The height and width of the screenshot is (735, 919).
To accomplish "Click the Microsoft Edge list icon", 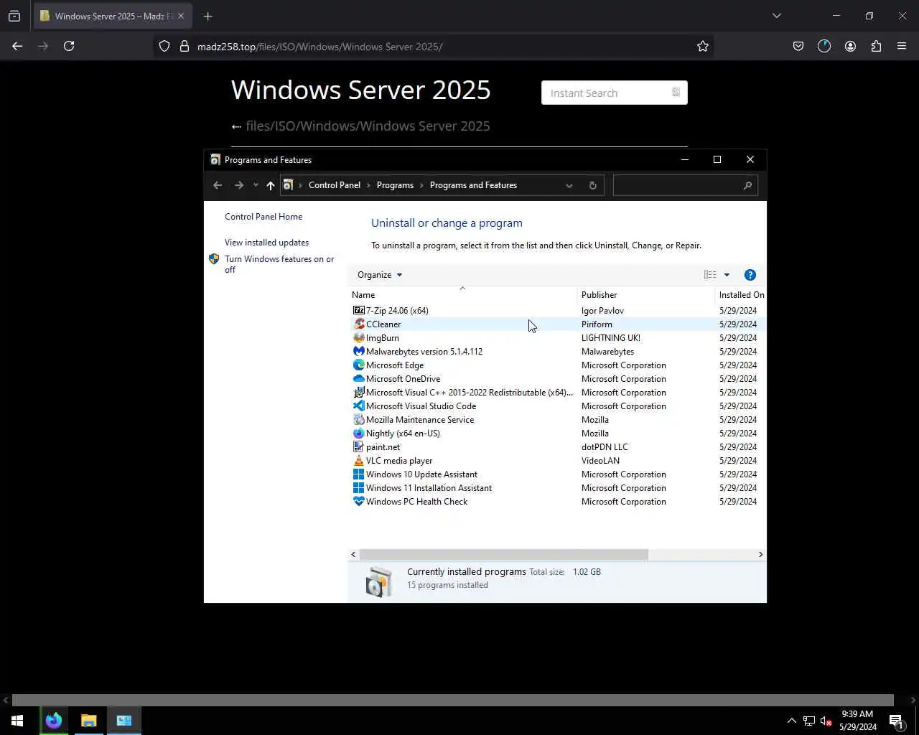I will (359, 365).
